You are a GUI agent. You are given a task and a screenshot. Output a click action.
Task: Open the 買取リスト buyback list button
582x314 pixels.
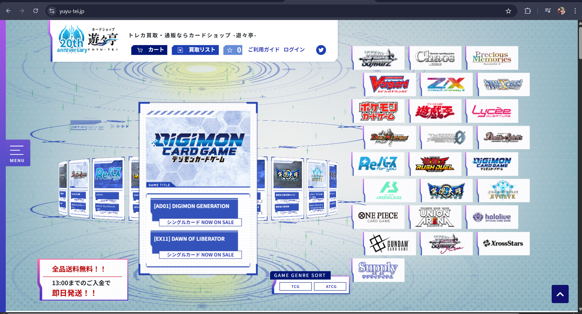coord(195,50)
